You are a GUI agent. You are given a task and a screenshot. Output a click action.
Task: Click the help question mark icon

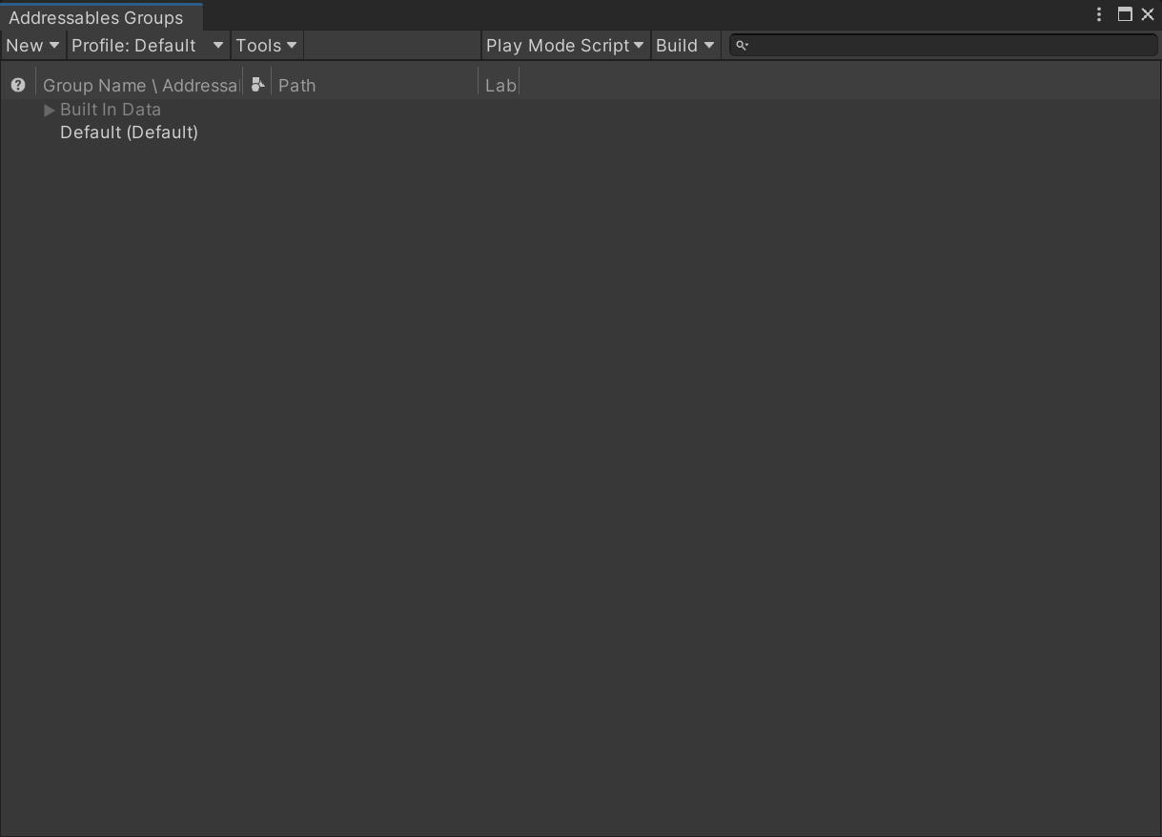click(x=17, y=85)
